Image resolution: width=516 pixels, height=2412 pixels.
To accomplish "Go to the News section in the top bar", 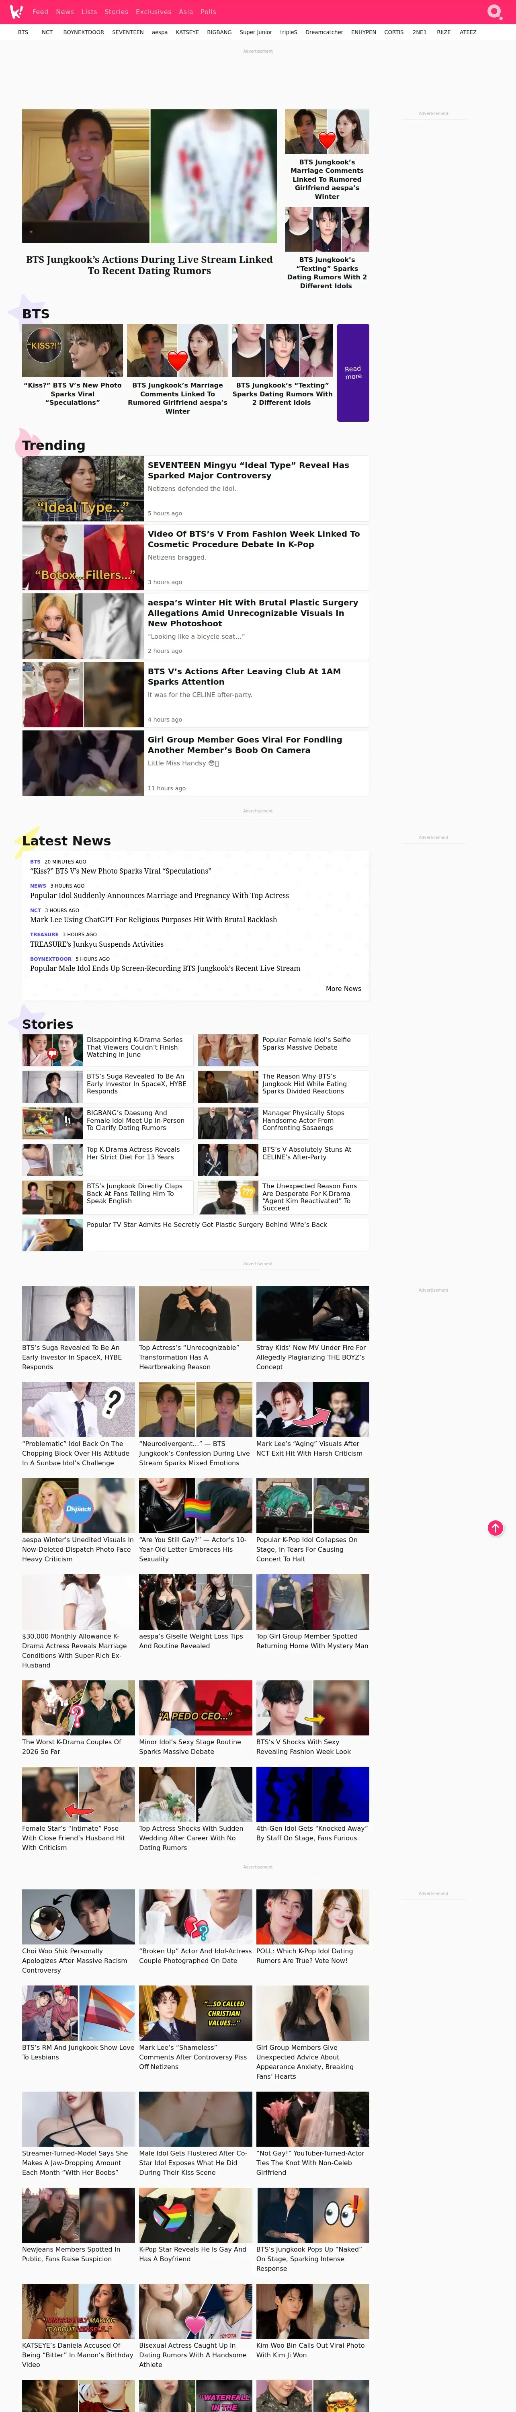I will [65, 12].
